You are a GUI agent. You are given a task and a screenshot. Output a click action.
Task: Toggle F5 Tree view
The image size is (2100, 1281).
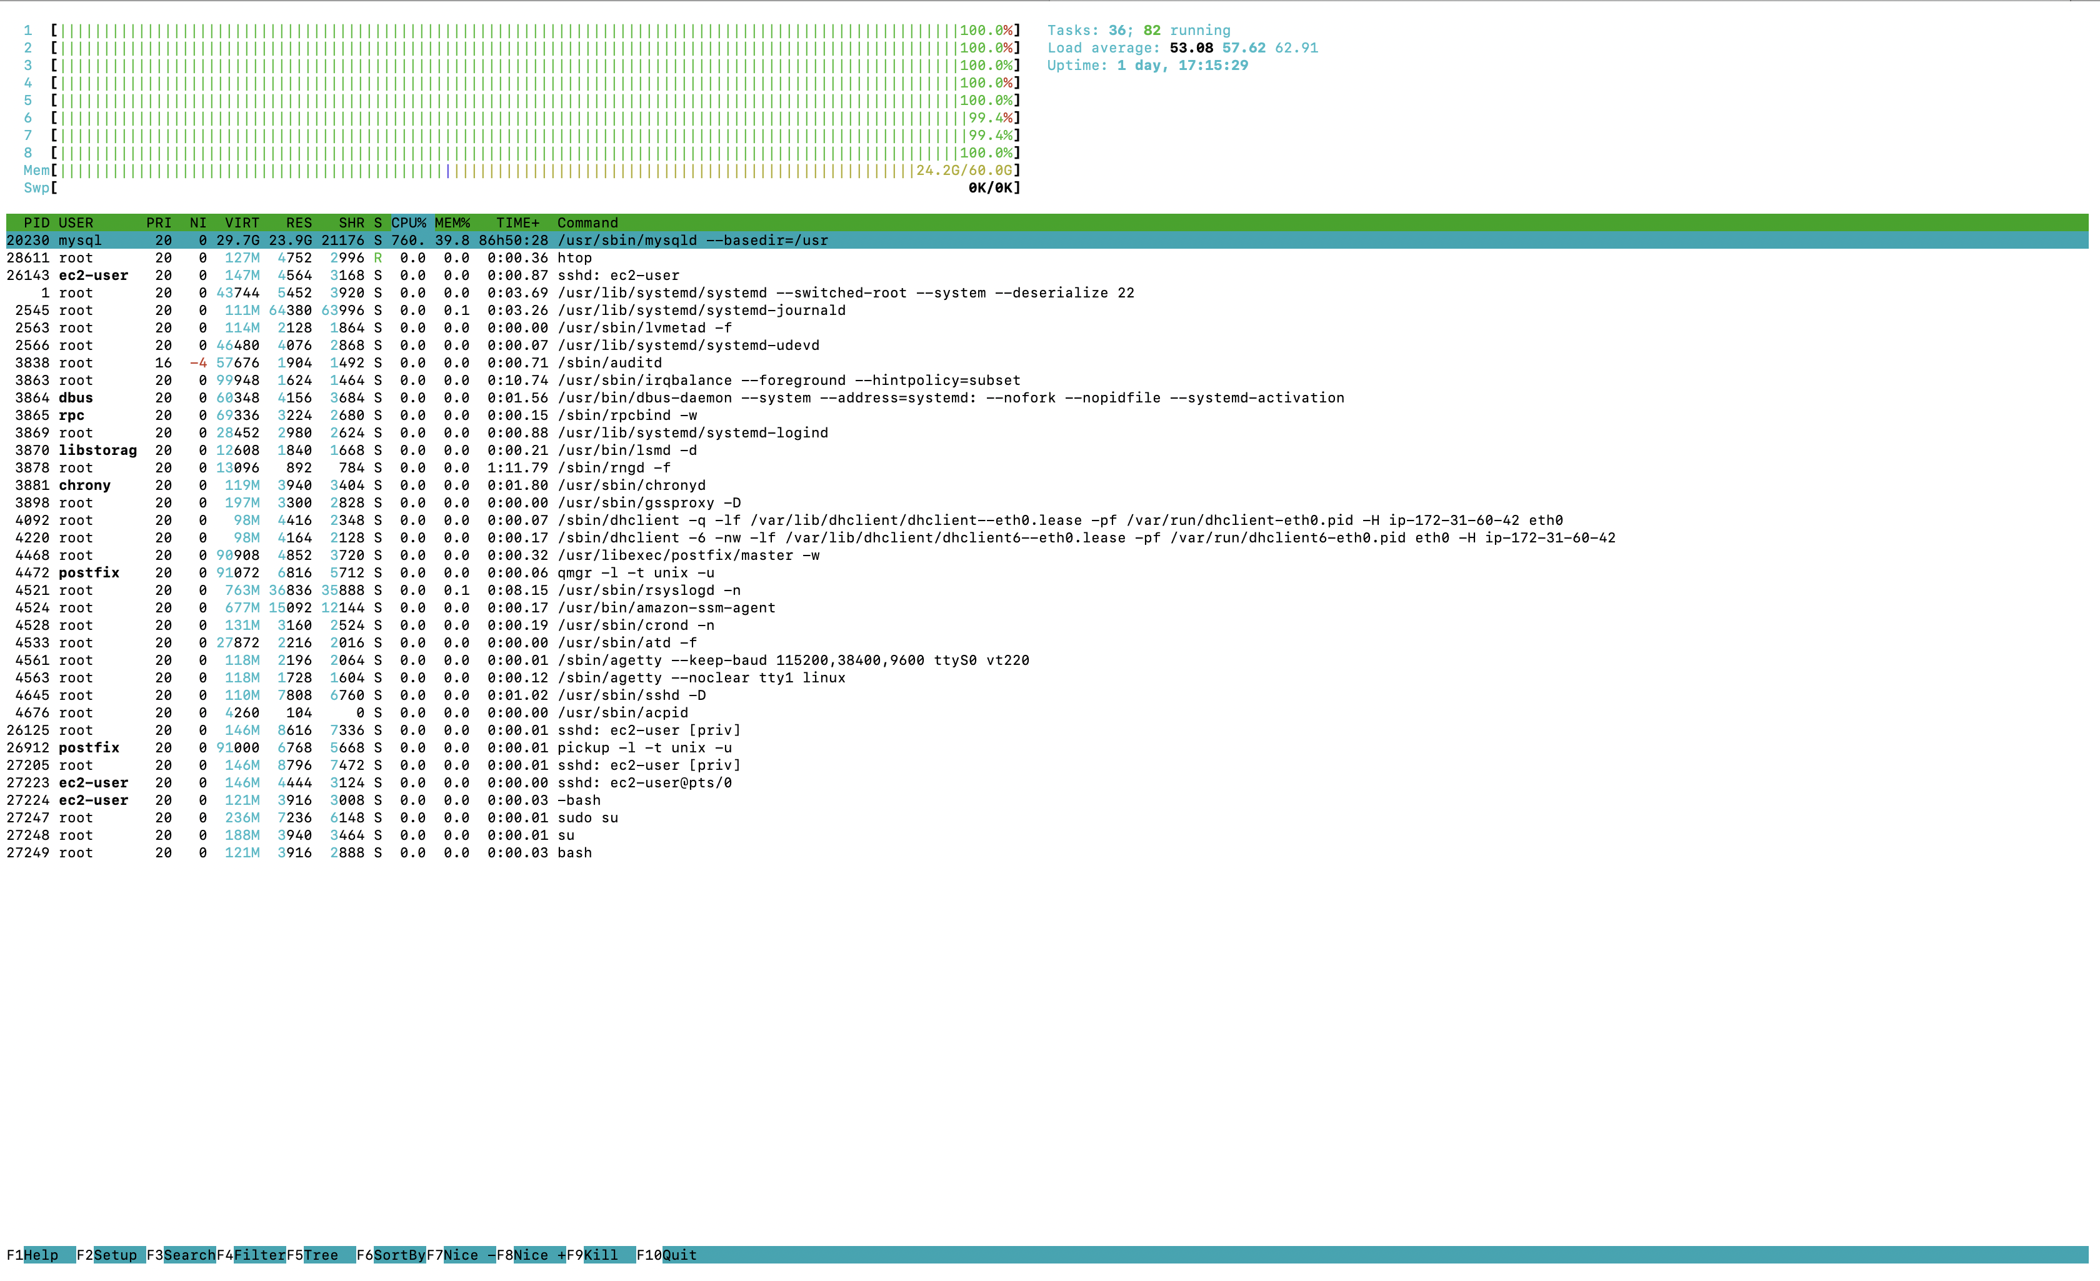[321, 1255]
